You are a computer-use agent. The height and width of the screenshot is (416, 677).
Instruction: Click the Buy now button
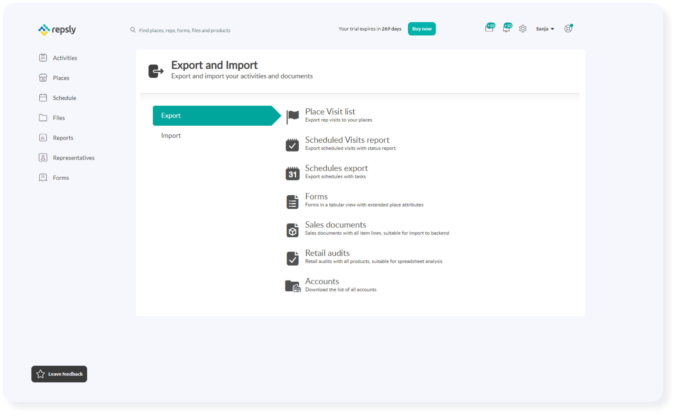coord(422,28)
